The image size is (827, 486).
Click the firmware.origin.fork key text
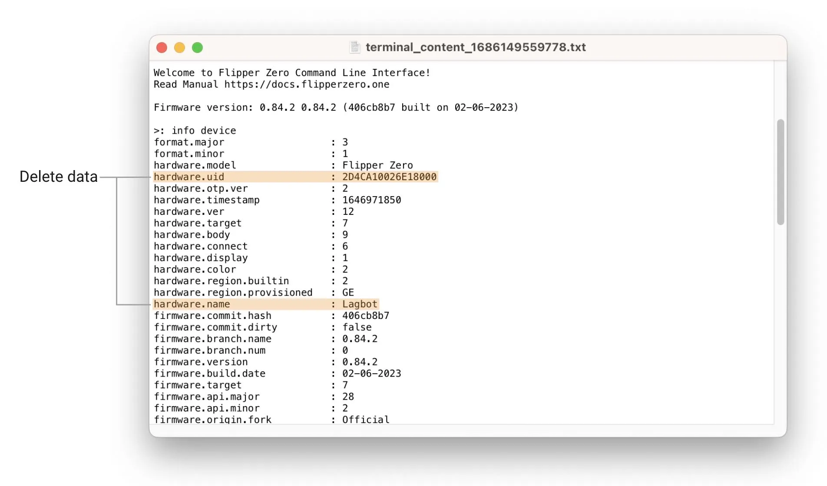click(x=213, y=419)
